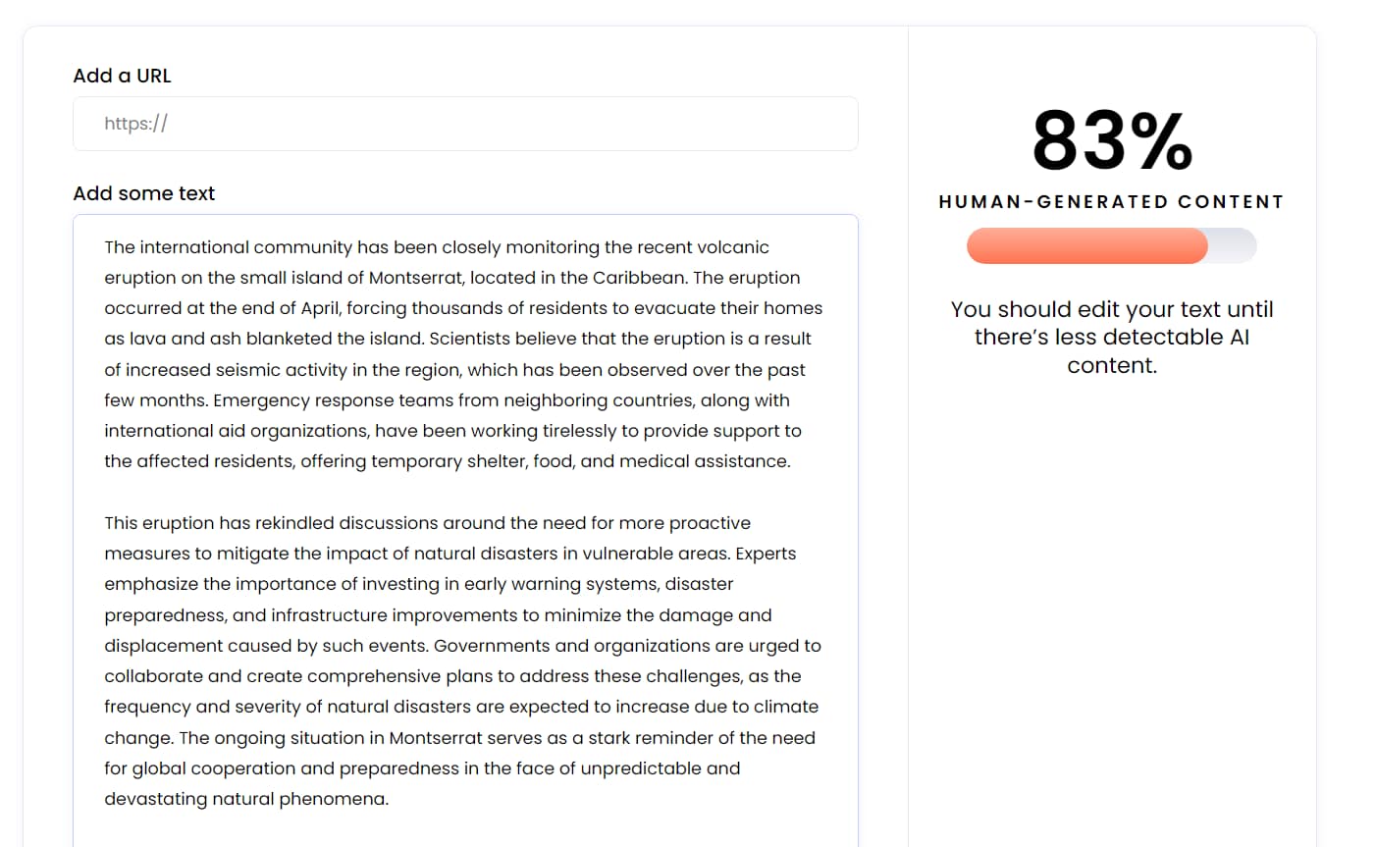
Task: Click the gray unfilled end of score bar
Action: click(1233, 245)
